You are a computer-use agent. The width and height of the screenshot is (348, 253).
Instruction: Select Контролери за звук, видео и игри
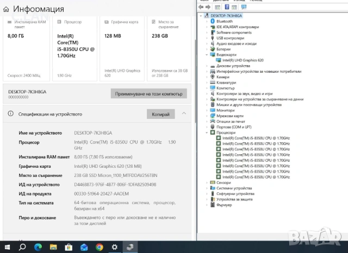[244, 94]
